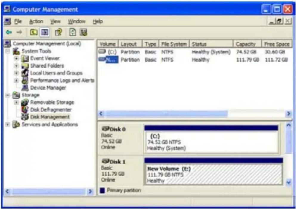Click the Disk Defragmenter icon
Image resolution: width=296 pixels, height=209 pixels.
tap(25, 110)
